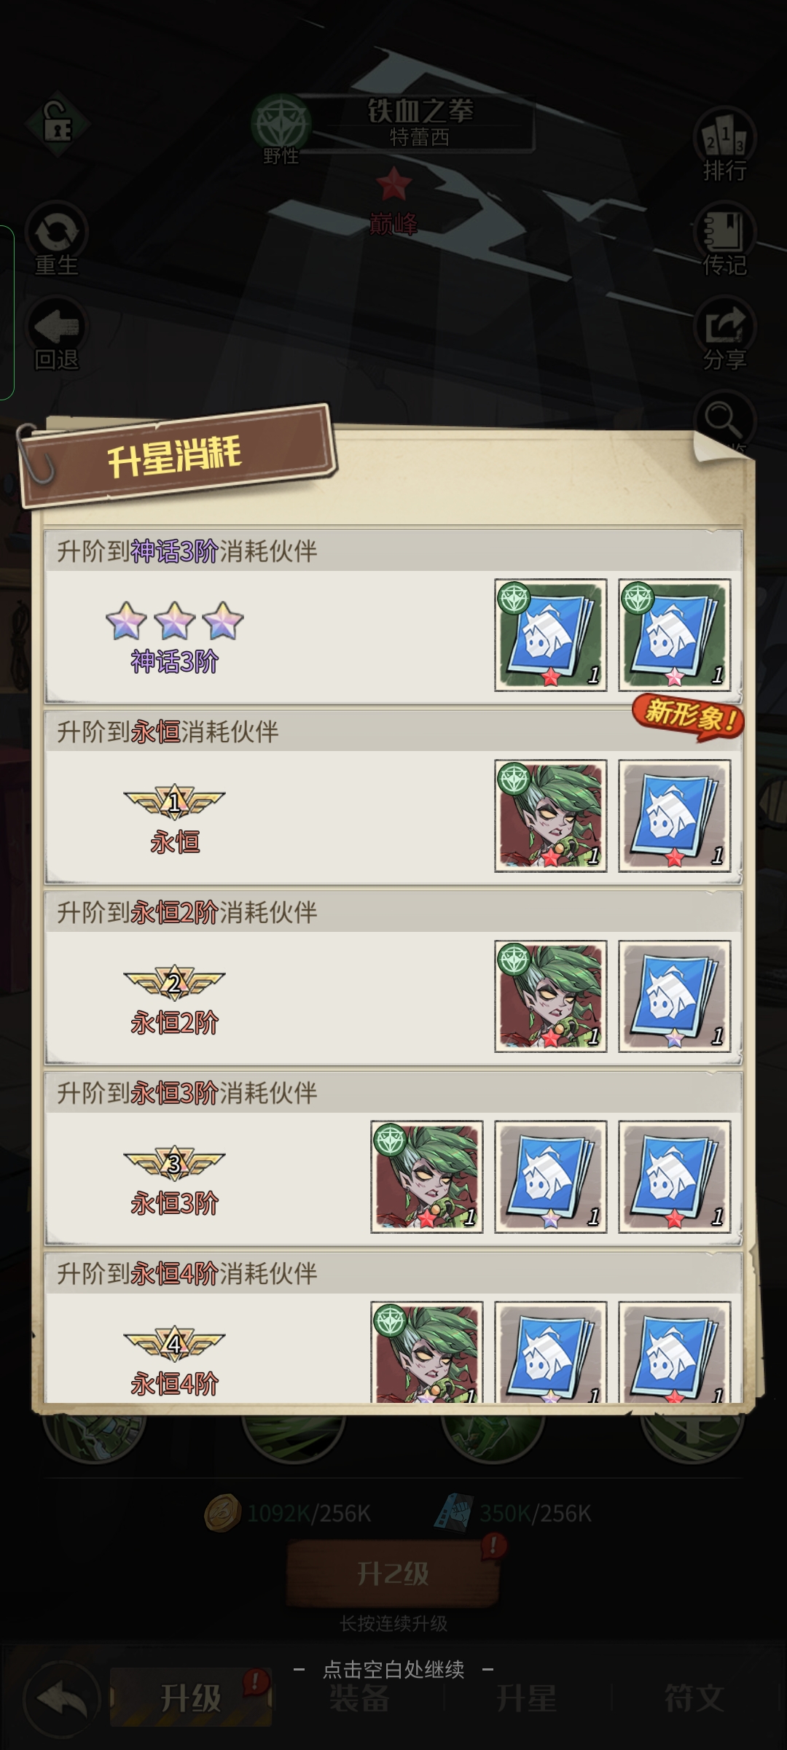Viewport: 787px width, 1750px height.
Task: Select rightmost blue card in 永恒2阶 row
Action: click(675, 996)
